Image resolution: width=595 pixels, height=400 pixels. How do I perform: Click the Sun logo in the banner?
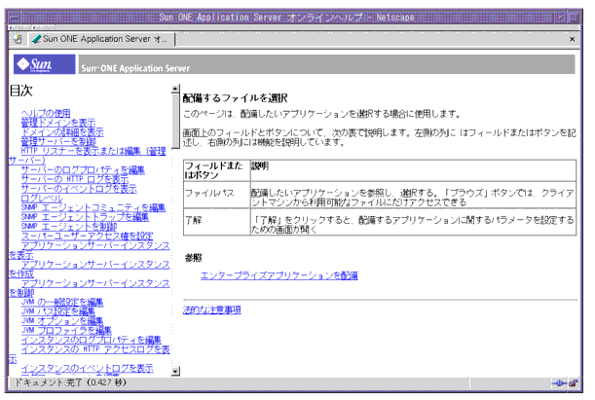click(45, 64)
